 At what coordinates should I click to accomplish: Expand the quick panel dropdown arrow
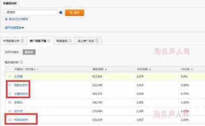tap(23, 28)
